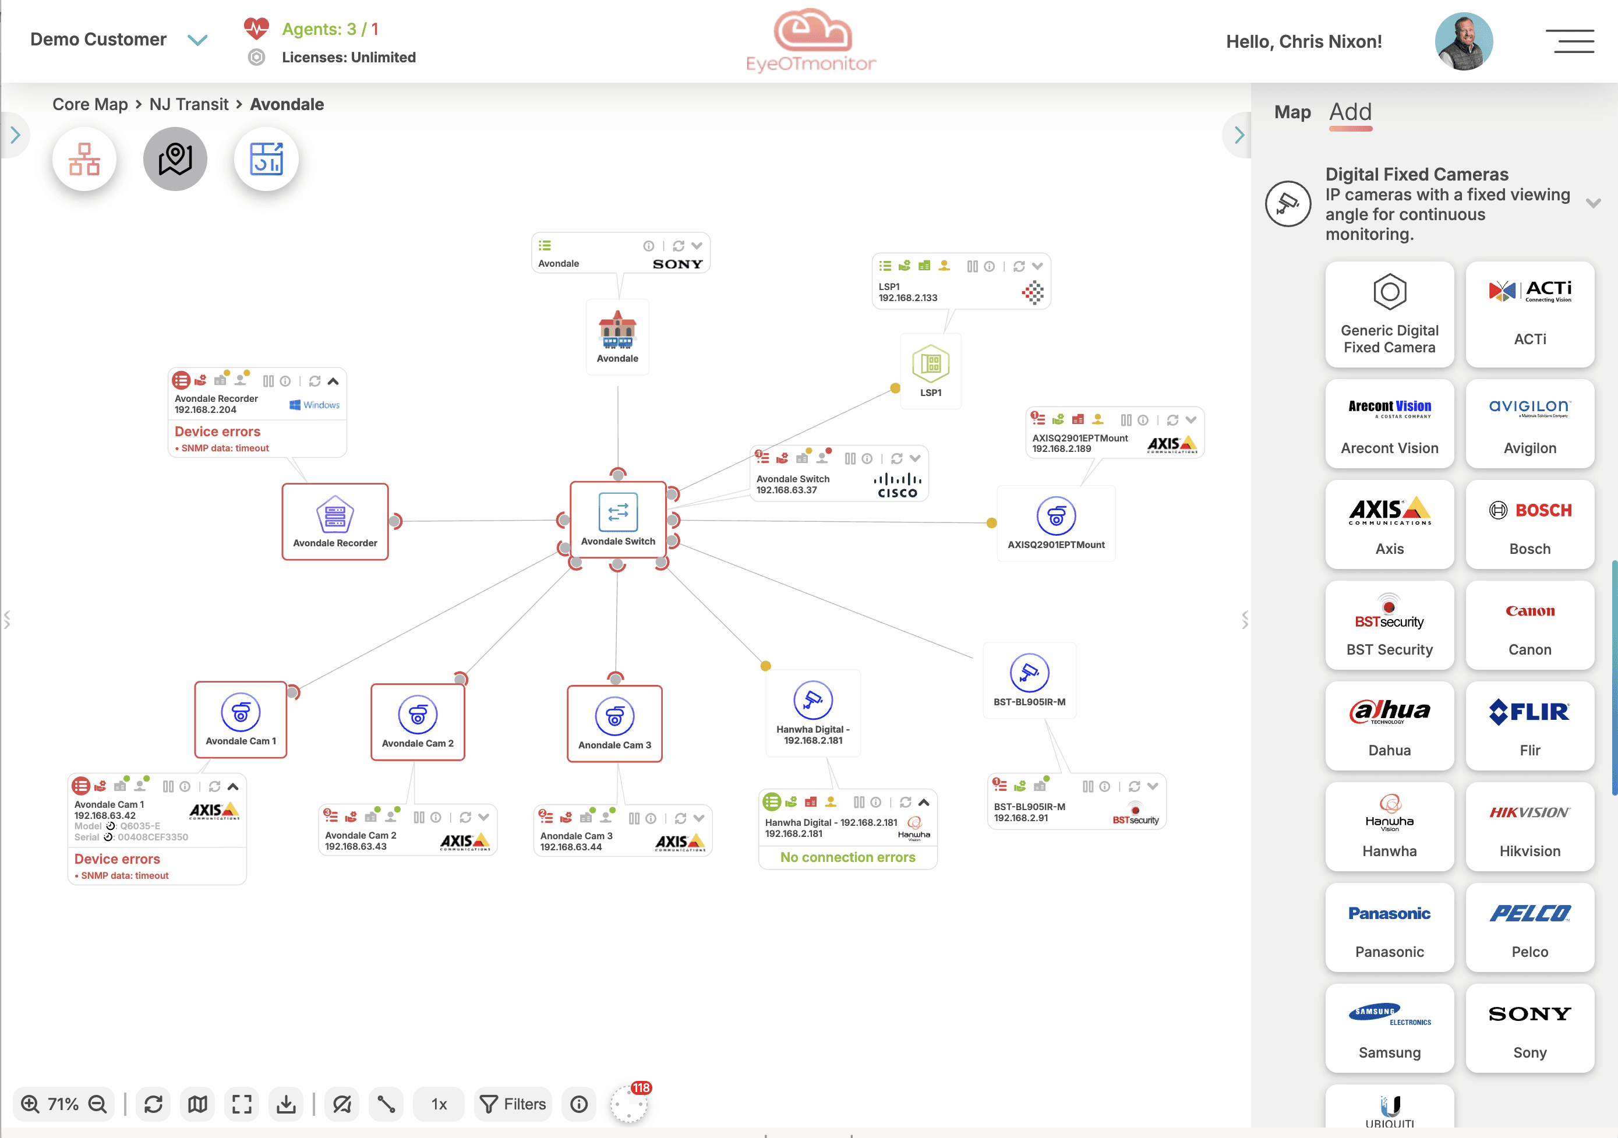
Task: Collapse the Avondale Recorder info card
Action: (x=333, y=381)
